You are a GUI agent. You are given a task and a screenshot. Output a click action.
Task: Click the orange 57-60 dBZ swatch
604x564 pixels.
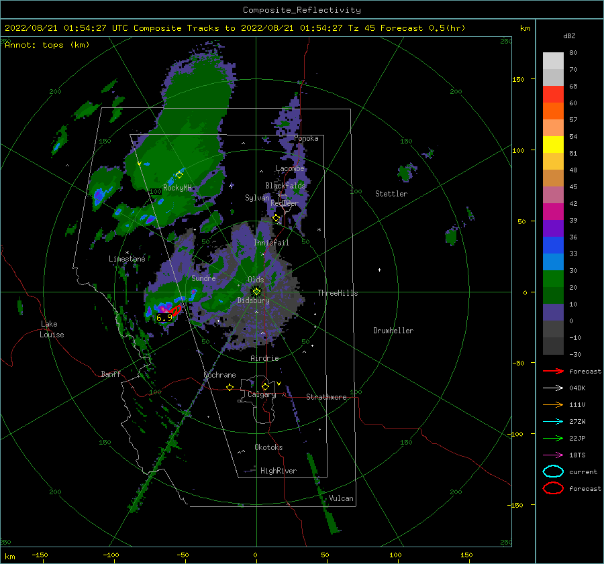point(553,111)
